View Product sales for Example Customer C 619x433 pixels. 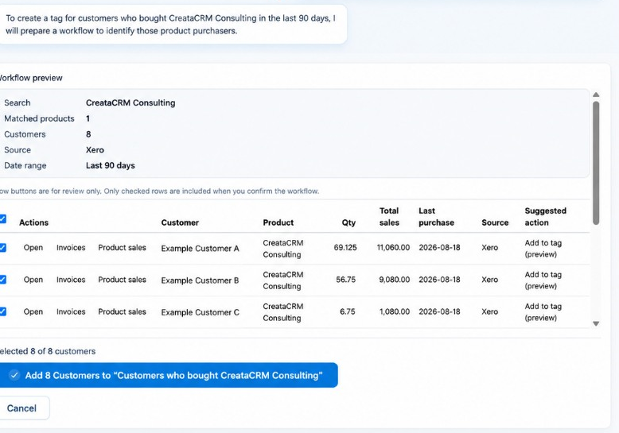[122, 311]
